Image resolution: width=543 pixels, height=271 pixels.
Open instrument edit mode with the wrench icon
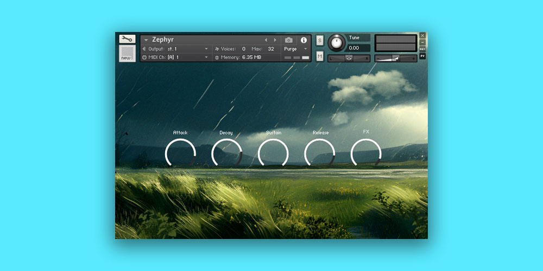[127, 39]
